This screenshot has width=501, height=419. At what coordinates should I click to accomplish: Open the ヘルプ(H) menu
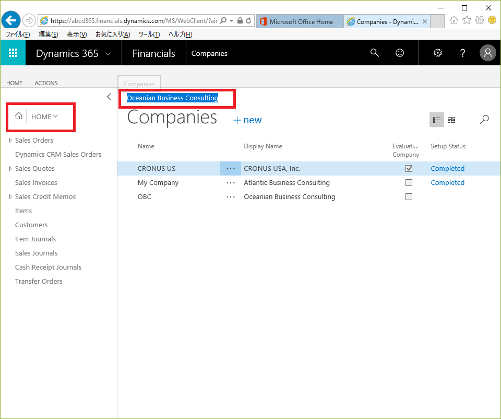pyautogui.click(x=181, y=34)
